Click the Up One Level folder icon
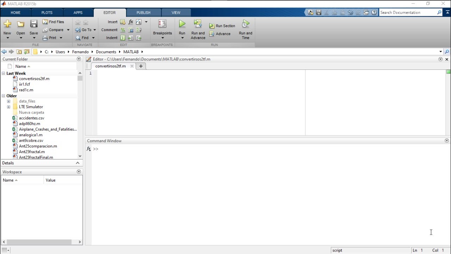The image size is (451, 254). (19, 52)
